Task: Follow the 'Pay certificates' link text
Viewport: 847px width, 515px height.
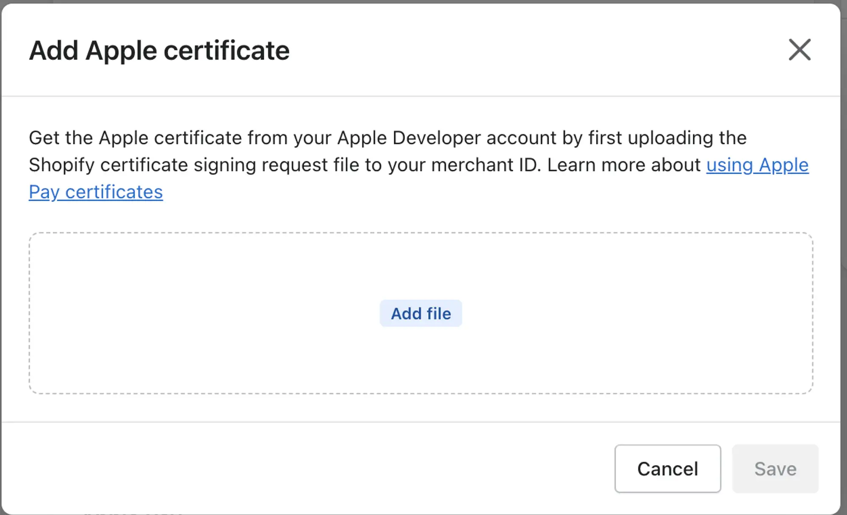Action: point(96,192)
